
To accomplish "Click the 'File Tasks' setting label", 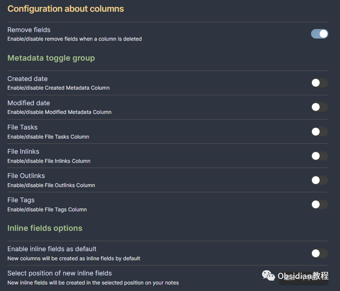I will [x=23, y=127].
